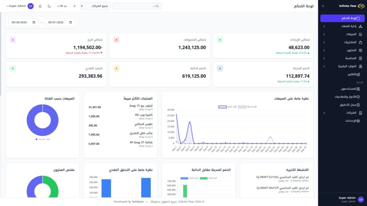Viewport: 367px width, 206px height.
Task: Click the sales sidebar document icon
Action: pos(360,34)
